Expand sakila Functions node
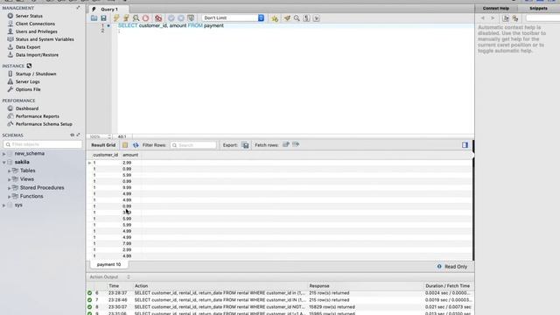This screenshot has height=315, width=560. click(x=10, y=197)
